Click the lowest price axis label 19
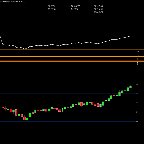The width and height of the screenshot is (144, 144). (x=137, y=122)
